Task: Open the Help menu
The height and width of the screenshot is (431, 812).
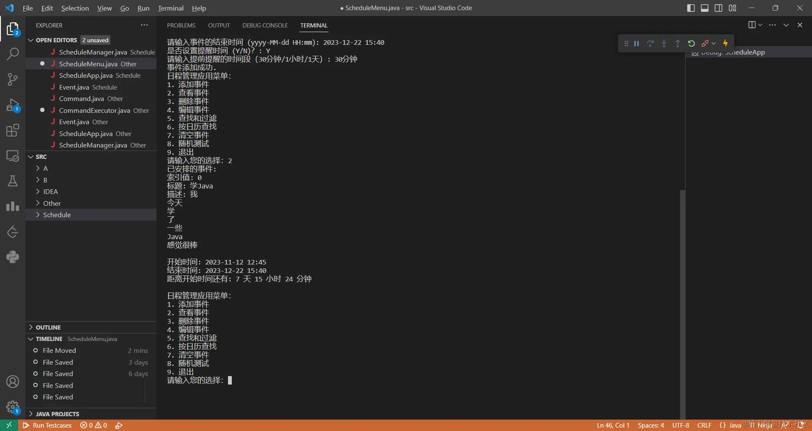Action: coord(199,8)
